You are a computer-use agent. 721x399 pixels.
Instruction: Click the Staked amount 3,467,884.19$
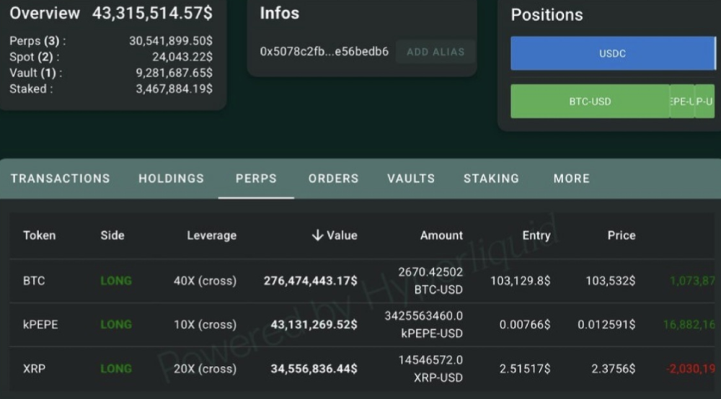174,89
